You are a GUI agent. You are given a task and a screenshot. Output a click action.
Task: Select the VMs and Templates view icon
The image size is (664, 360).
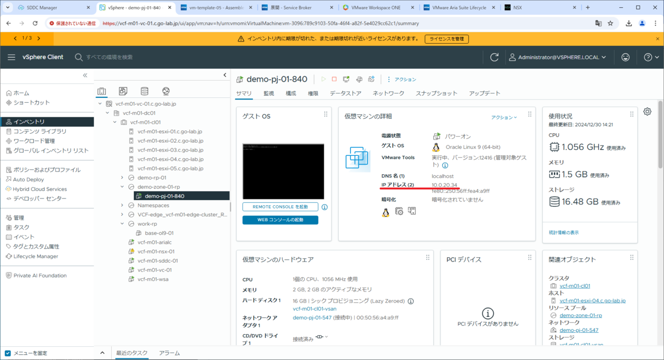(123, 91)
